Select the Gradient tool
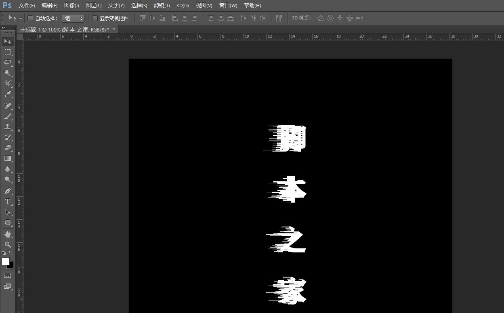This screenshot has height=313, width=504. pos(8,158)
